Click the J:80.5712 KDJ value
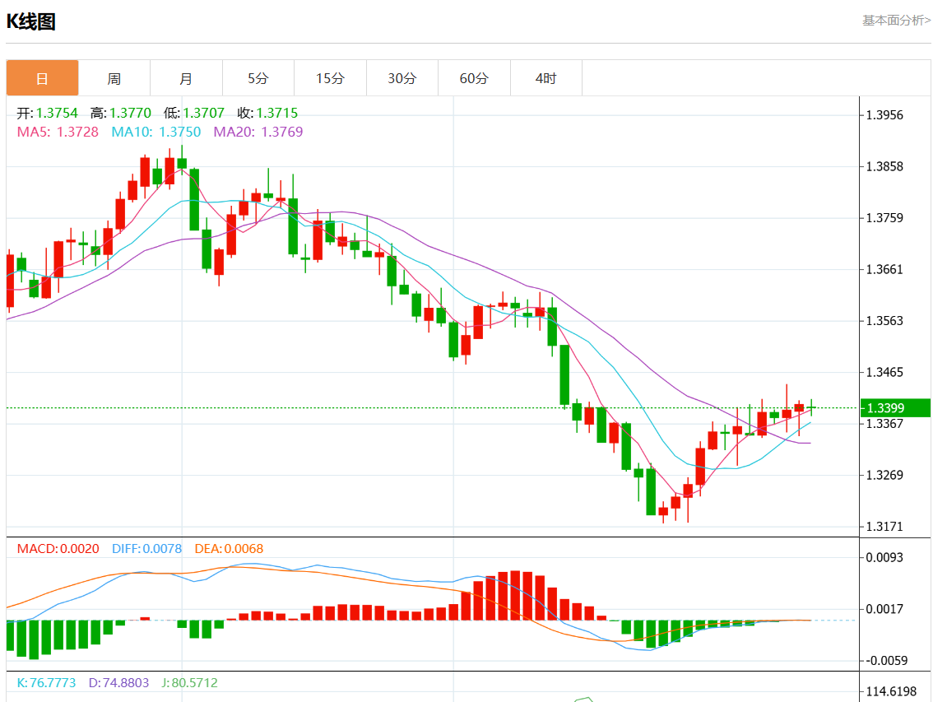 pos(189,683)
